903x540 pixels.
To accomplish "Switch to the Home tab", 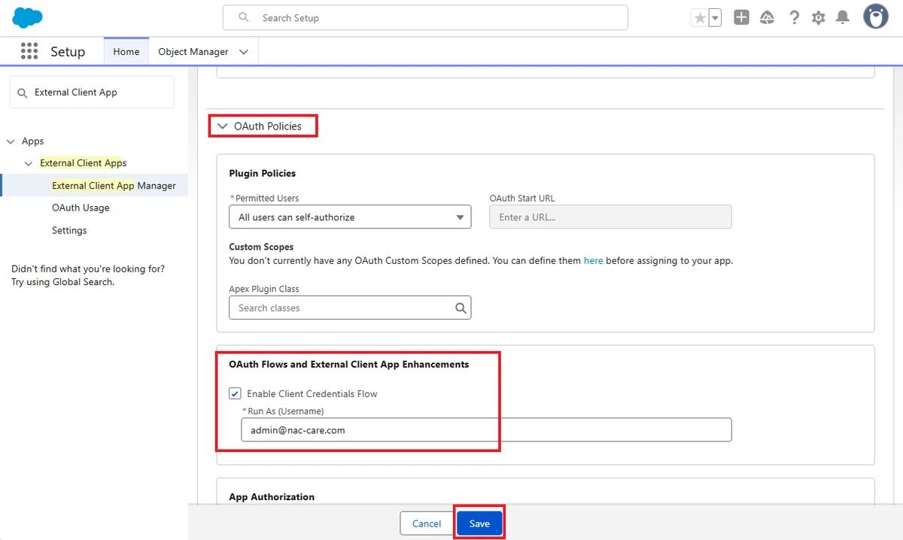I will (126, 52).
